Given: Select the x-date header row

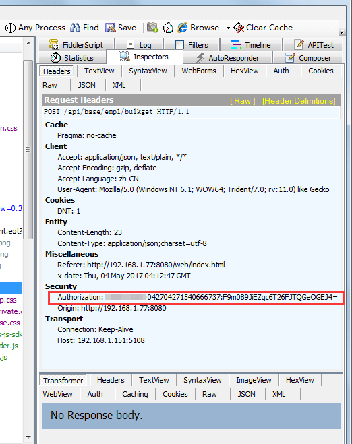Looking at the screenshot, I should 124,276.
